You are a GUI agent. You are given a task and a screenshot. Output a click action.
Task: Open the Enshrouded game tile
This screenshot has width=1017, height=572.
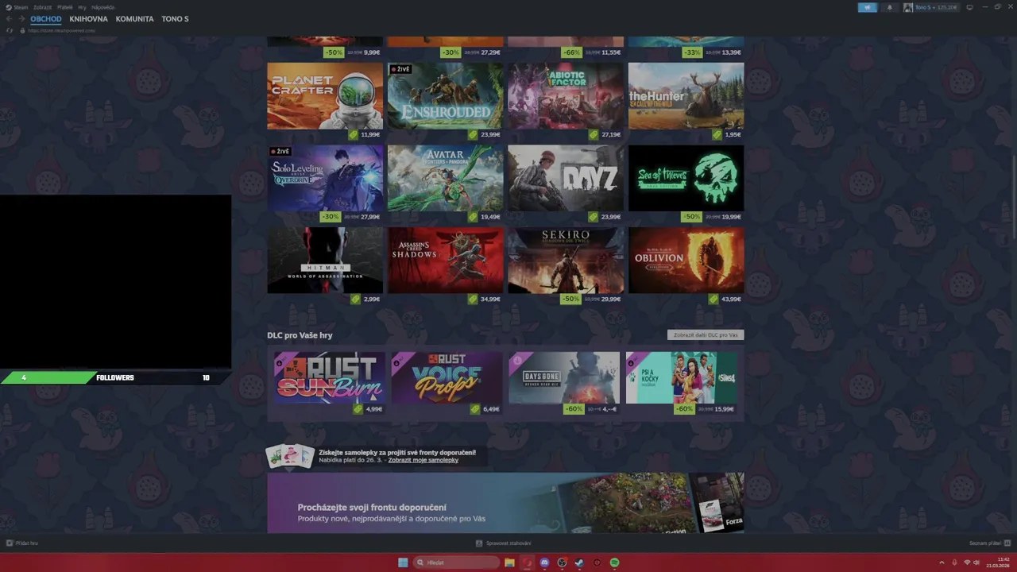coord(446,95)
